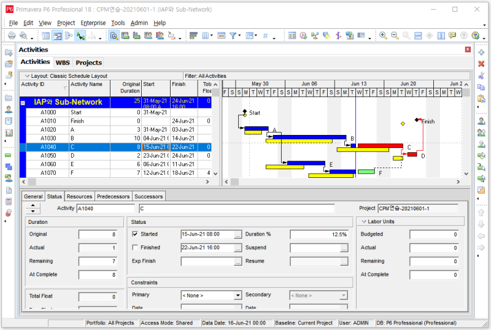Open the Started date picker ellipsis
Screen dimensions: 491x330
[238, 234]
